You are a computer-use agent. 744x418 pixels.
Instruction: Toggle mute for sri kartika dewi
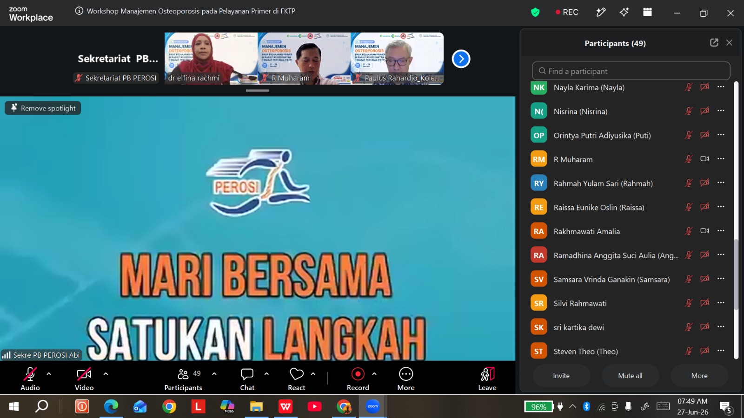689,327
